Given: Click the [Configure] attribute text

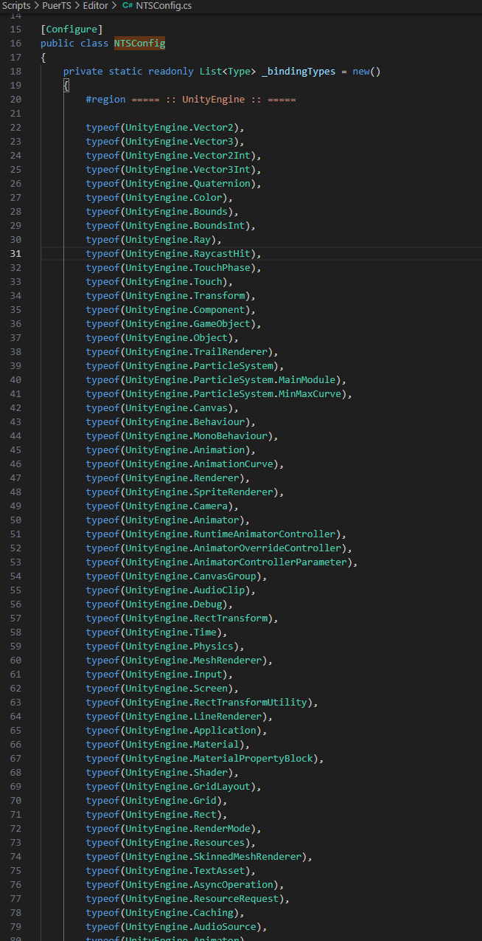Looking at the screenshot, I should tap(71, 30).
